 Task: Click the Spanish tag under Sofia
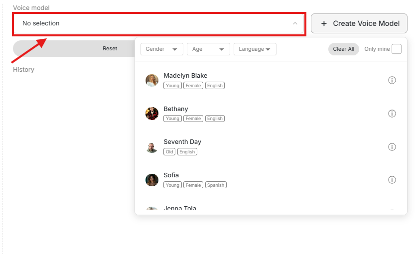click(x=216, y=185)
